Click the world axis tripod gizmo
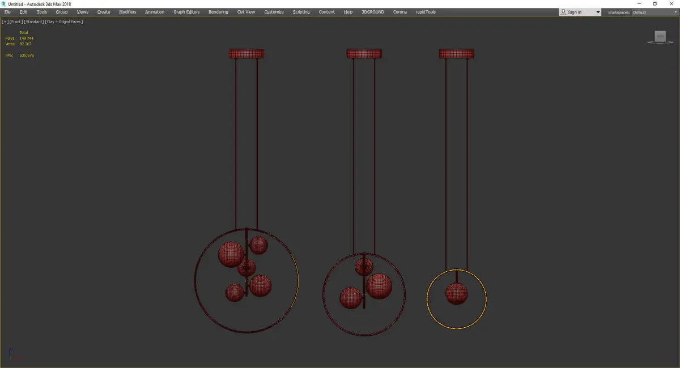Viewport: 680px width, 368px height. 14,355
